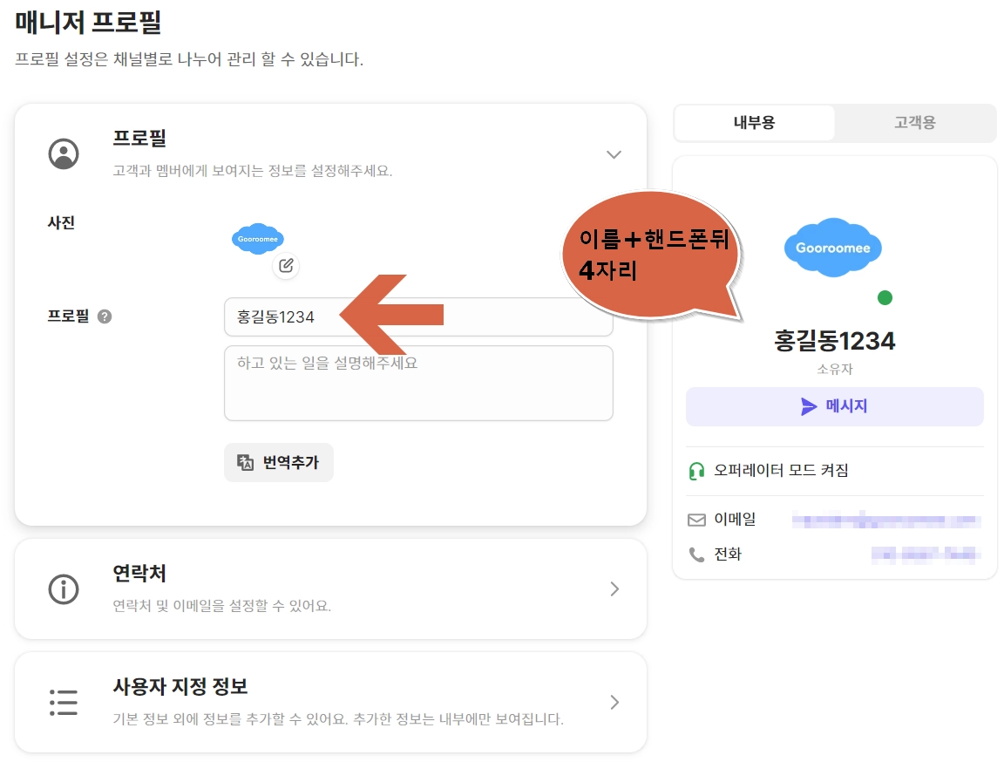The height and width of the screenshot is (762, 1004).
Task: Click the 소유자 role label
Action: coord(835,369)
